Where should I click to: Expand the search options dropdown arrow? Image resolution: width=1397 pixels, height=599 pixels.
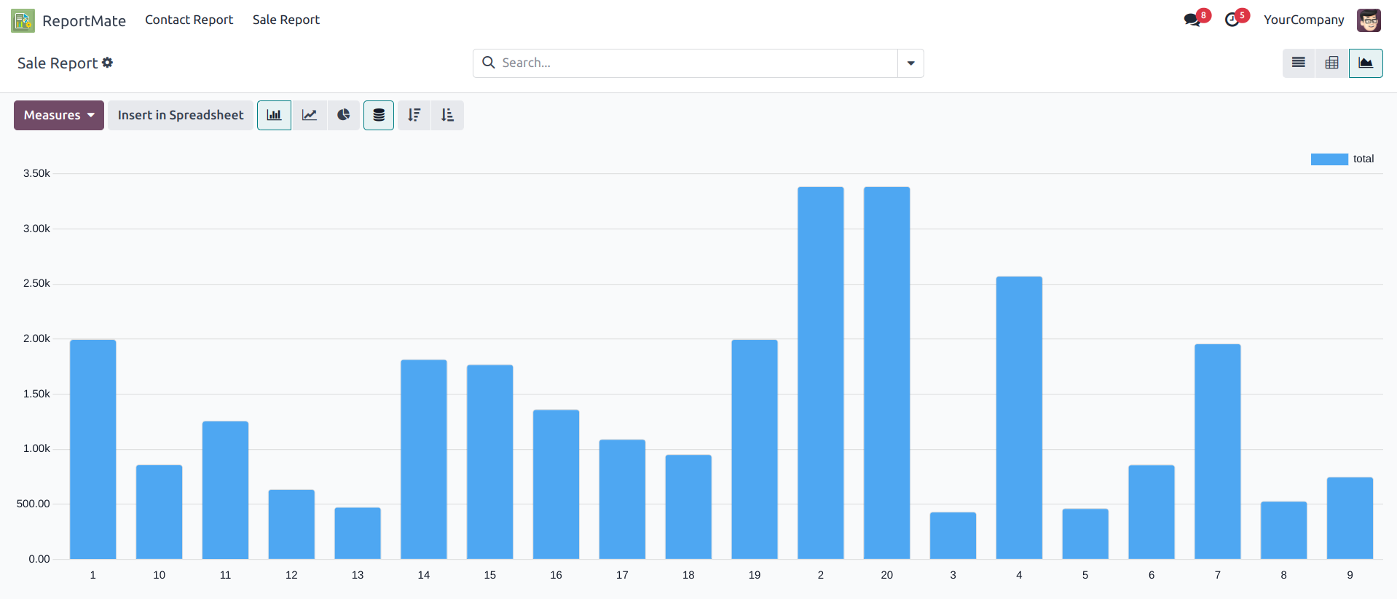pos(910,63)
